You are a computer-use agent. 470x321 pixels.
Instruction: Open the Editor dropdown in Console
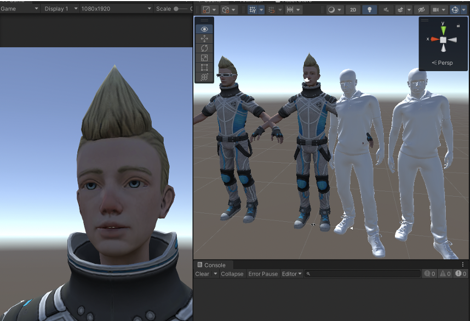click(291, 274)
